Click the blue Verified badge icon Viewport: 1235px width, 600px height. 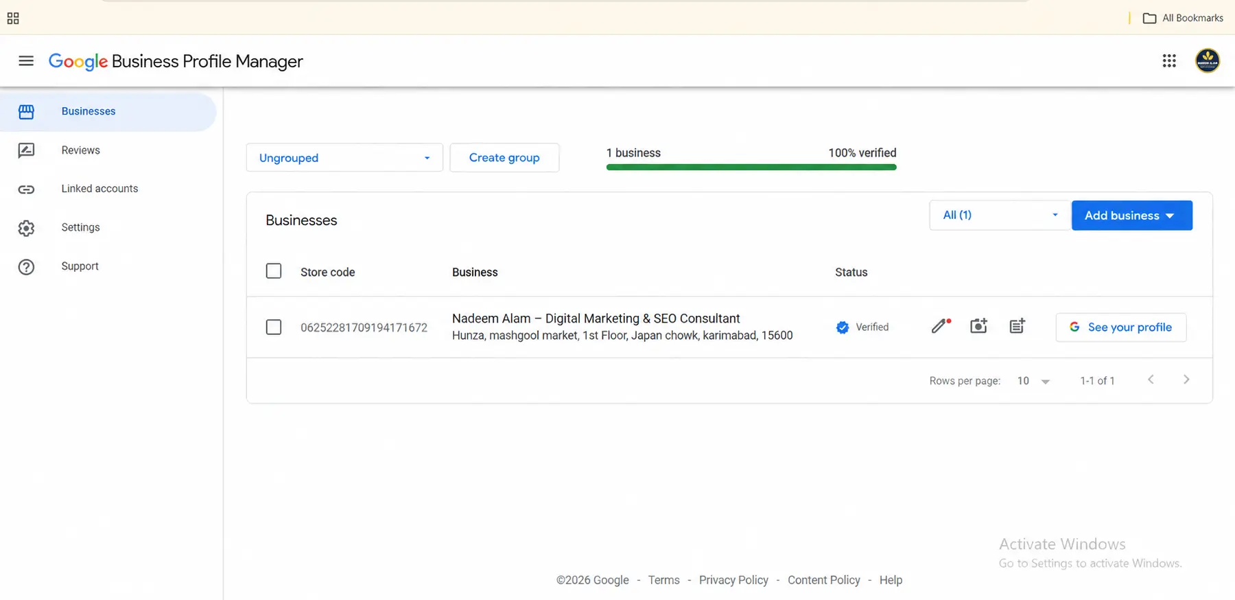pyautogui.click(x=843, y=327)
